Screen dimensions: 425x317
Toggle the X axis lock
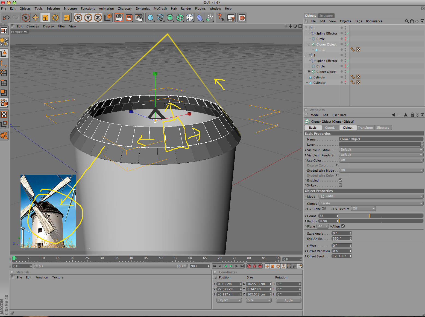coord(78,18)
